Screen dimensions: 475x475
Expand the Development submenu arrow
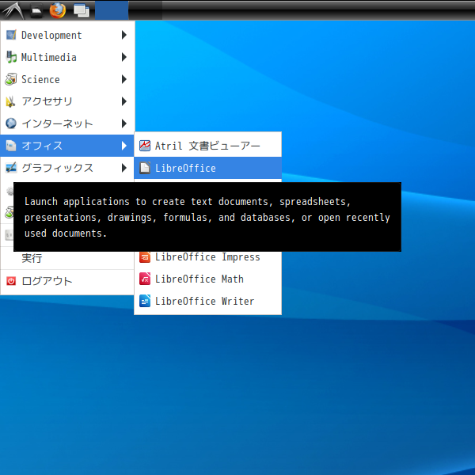(x=124, y=35)
